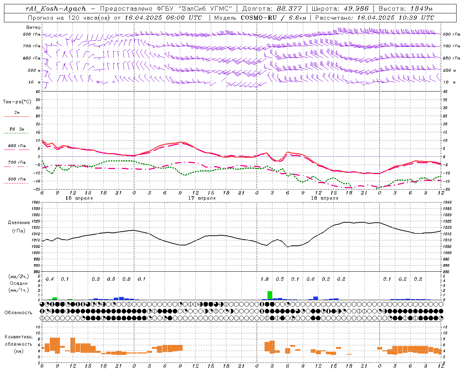
Task: Click the longitude value Долгота: 88.377
Action: pos(273,9)
